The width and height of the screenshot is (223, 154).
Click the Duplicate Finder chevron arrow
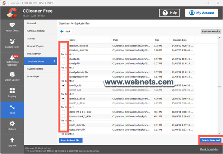[54, 61]
